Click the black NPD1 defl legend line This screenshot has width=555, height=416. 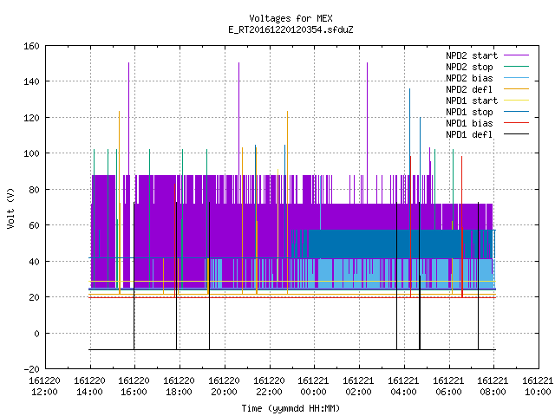(x=516, y=134)
